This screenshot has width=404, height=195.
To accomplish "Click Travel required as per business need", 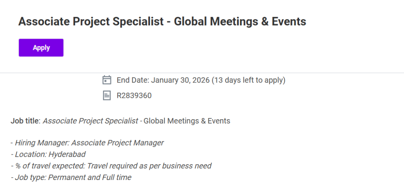I will click(x=149, y=166).
